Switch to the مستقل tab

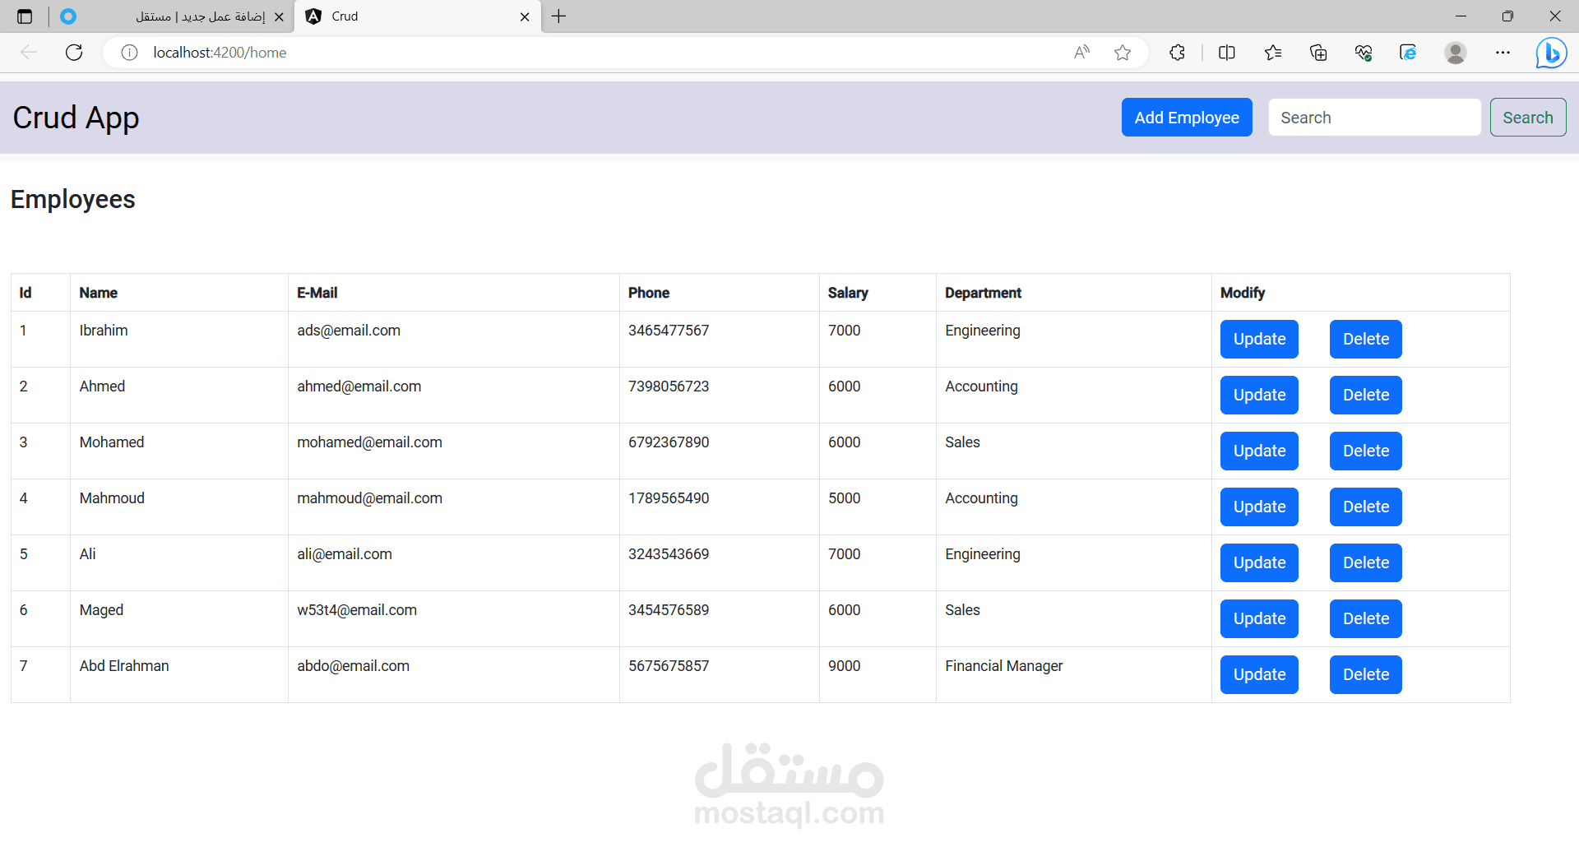coord(170,16)
